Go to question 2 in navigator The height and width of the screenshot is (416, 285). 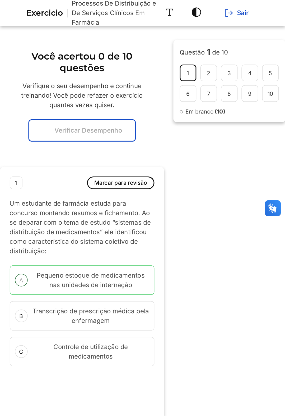[208, 73]
